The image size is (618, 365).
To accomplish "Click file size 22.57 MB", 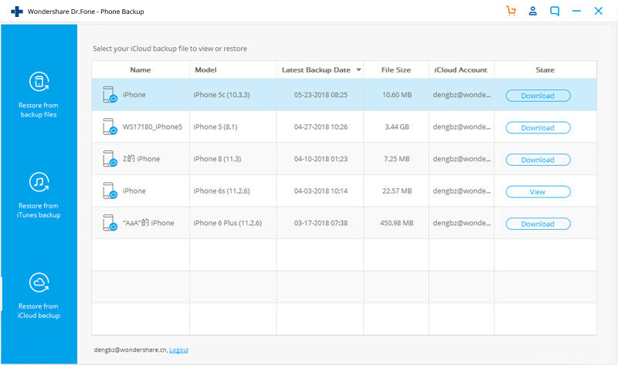I will point(397,191).
